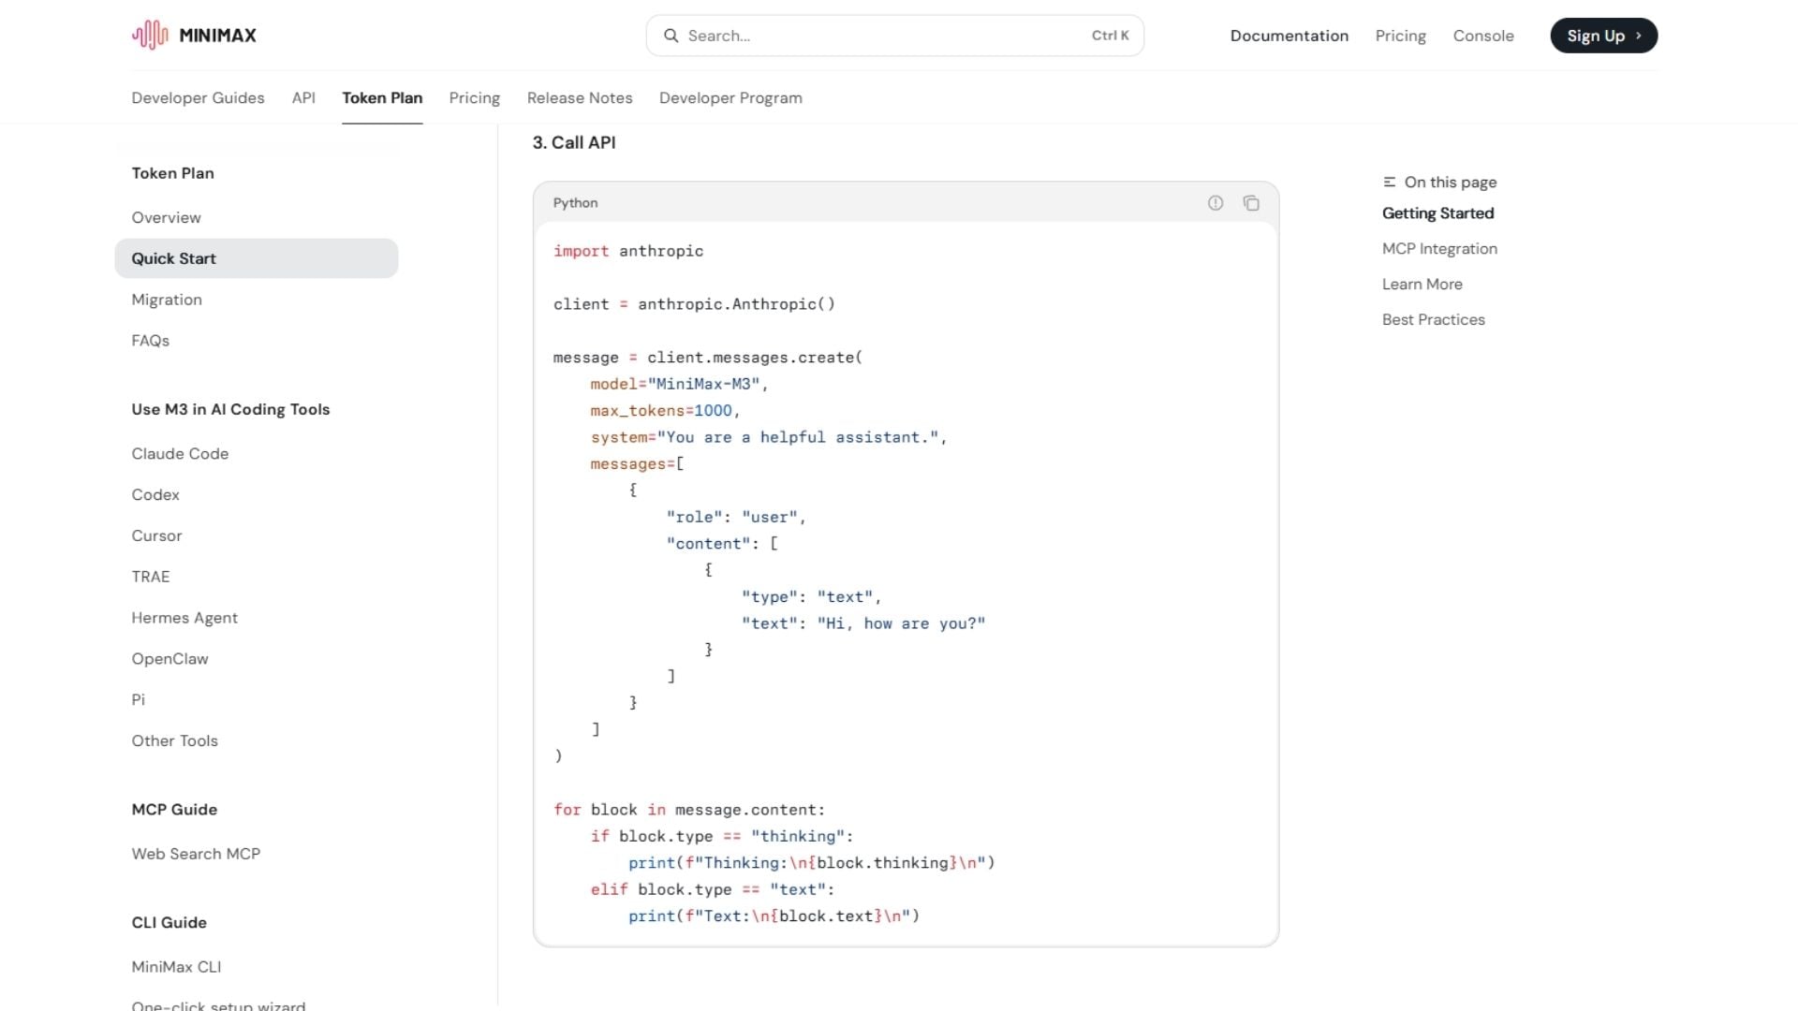Focus the Search input field
Viewport: 1798px width, 1011px height.
pos(894,36)
